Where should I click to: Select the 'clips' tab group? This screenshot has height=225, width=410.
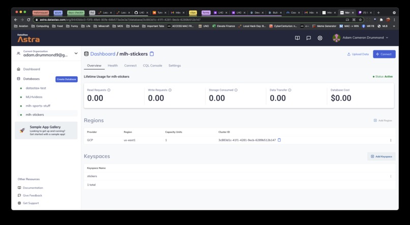pyautogui.click(x=193, y=13)
